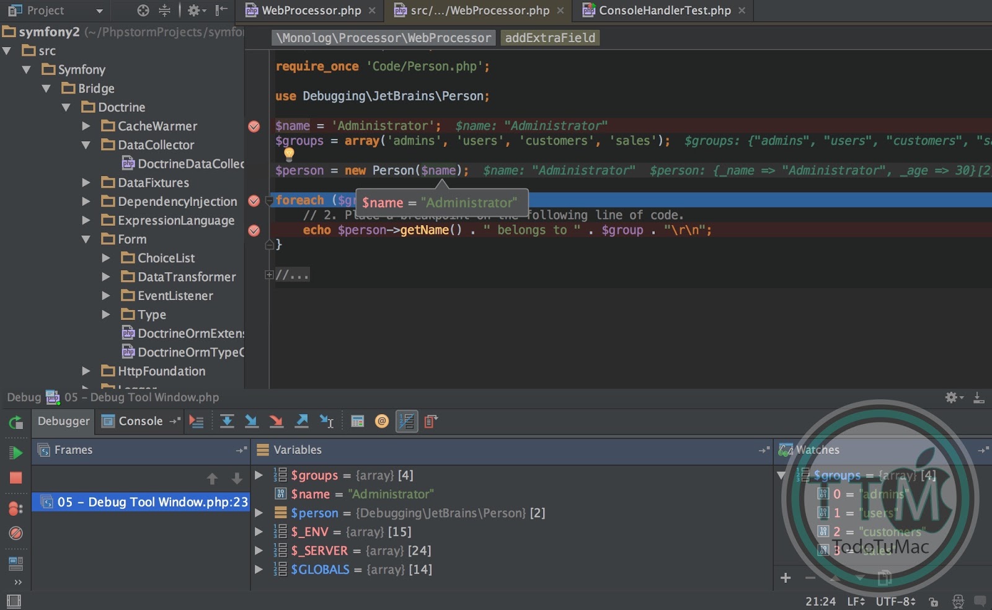Switch to the Debugger tab

63,422
